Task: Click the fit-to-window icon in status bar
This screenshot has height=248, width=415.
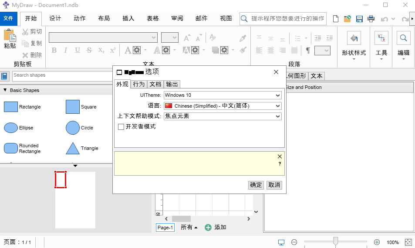Action: pos(408,242)
